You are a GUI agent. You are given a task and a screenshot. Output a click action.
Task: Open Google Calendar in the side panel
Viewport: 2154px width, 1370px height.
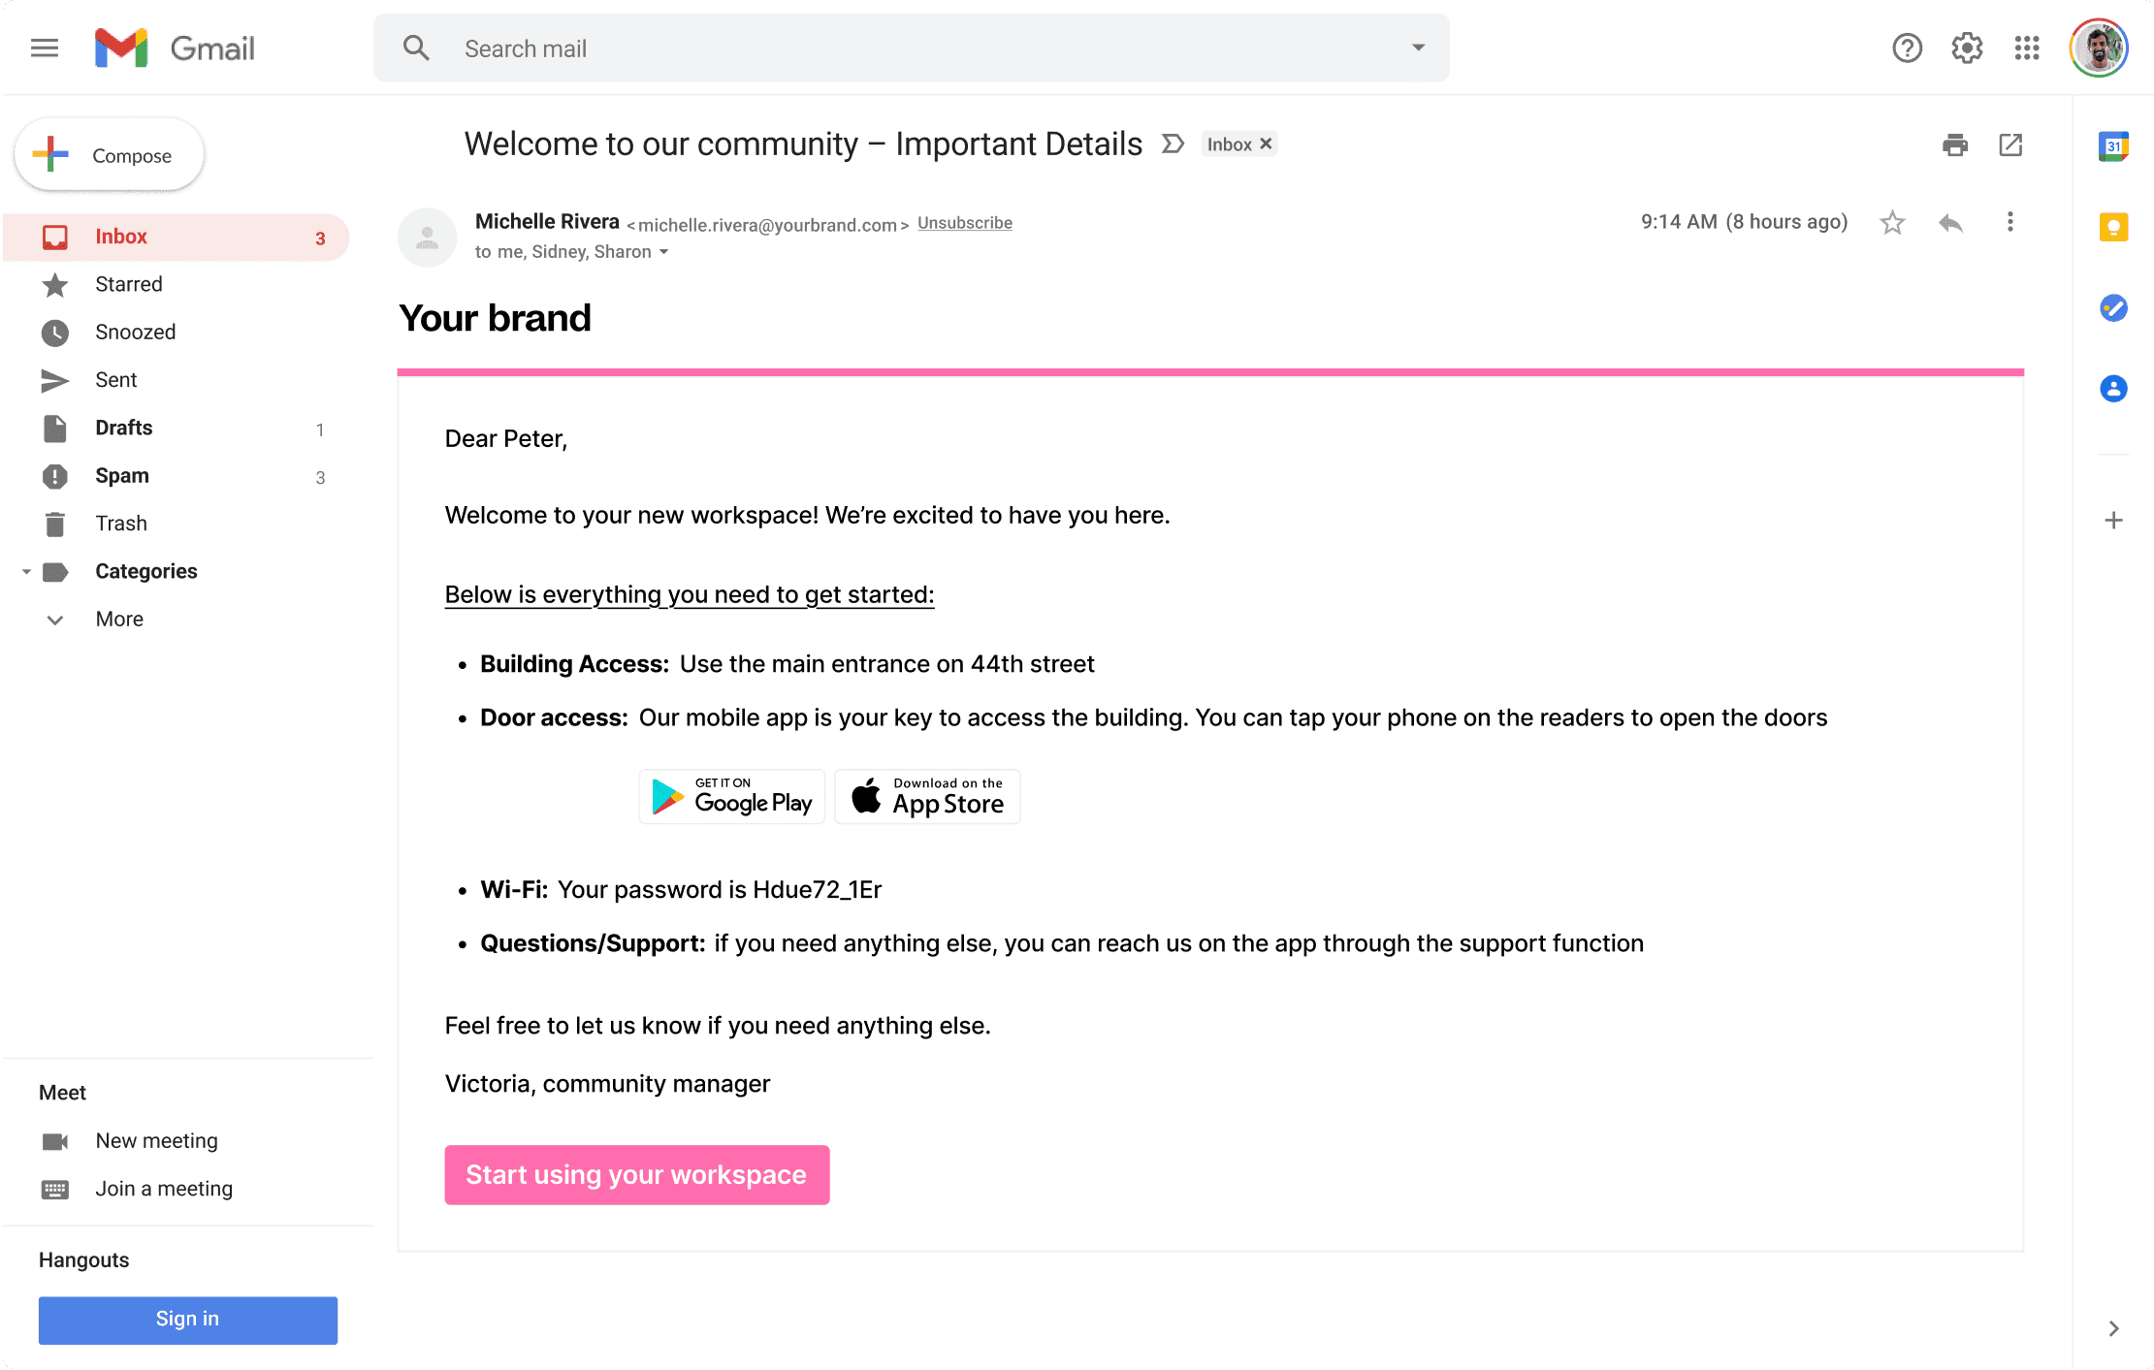(2112, 145)
